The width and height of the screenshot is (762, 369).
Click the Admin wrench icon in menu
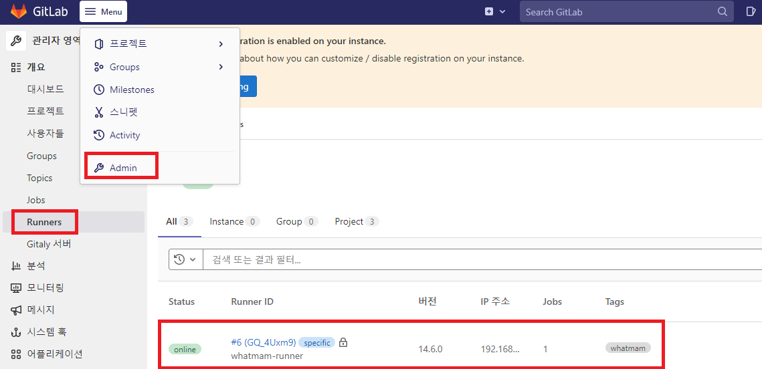click(98, 168)
